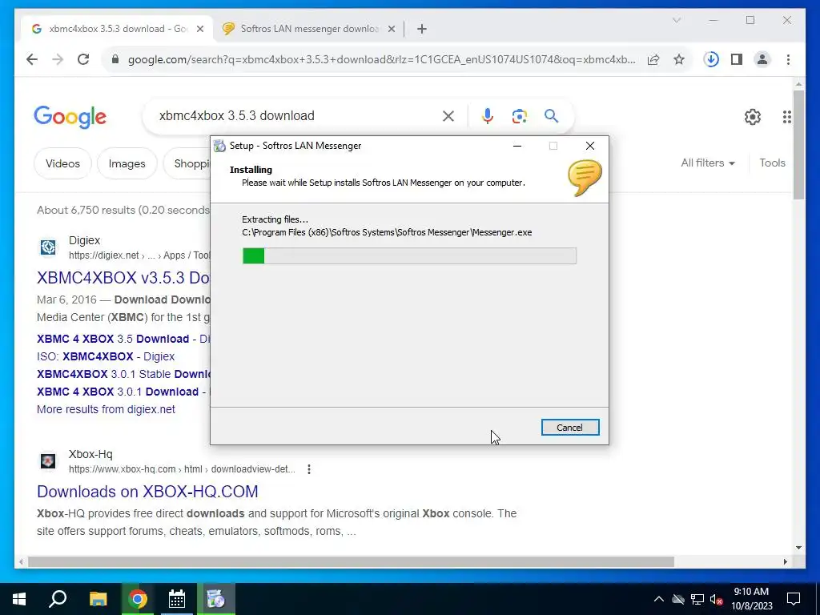The width and height of the screenshot is (820, 615).
Task: Click the Chrome address bar URL
Action: pos(382,59)
